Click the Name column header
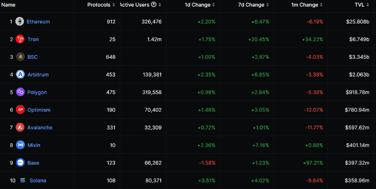The image size is (376, 189). [x=8, y=5]
